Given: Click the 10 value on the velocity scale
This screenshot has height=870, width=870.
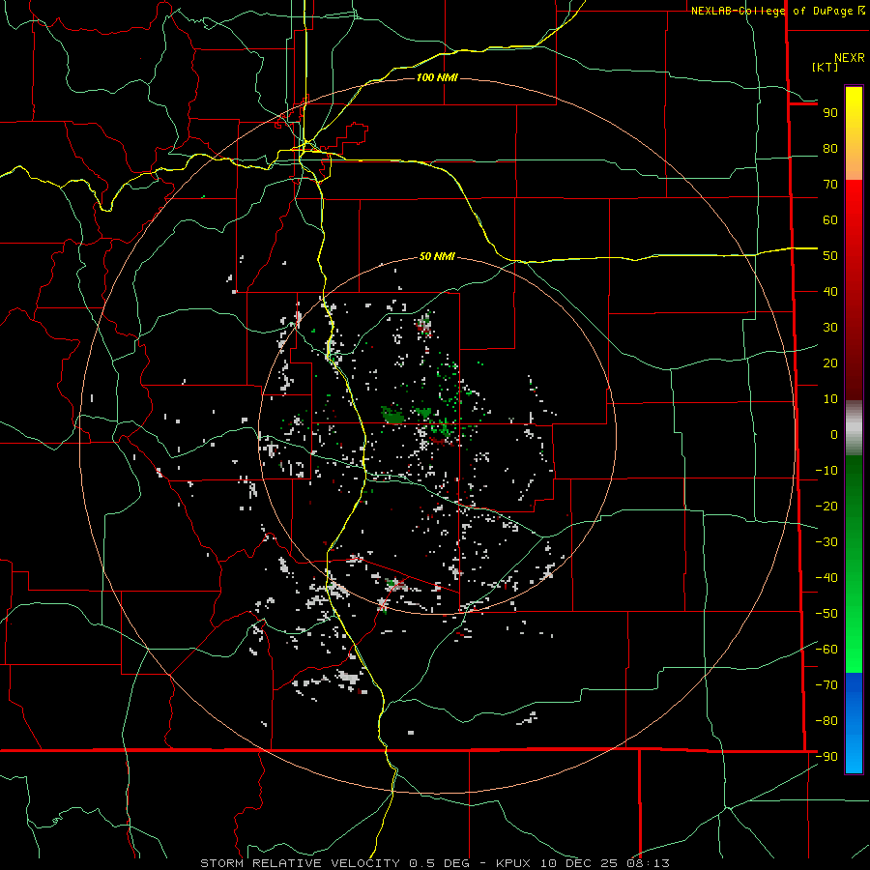Looking at the screenshot, I should (830, 399).
